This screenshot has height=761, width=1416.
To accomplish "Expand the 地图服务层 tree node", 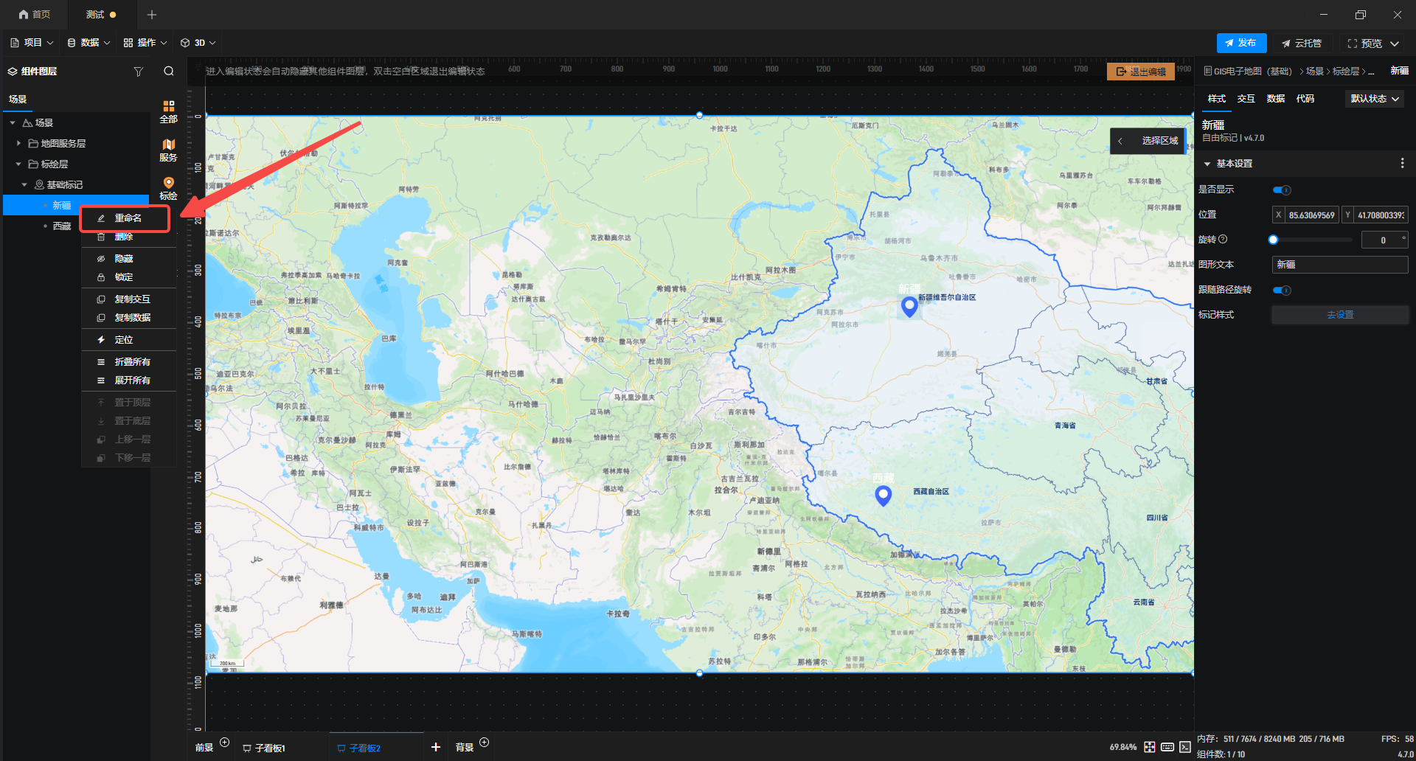I will point(18,143).
